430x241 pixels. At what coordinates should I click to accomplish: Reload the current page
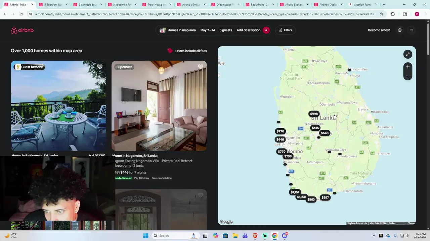[x=21, y=14]
